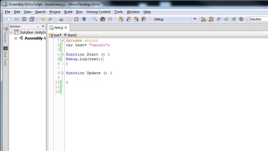This screenshot has height=151, width=268.
Task: Auto-hide the Solution pad
Action: click(x=38, y=26)
